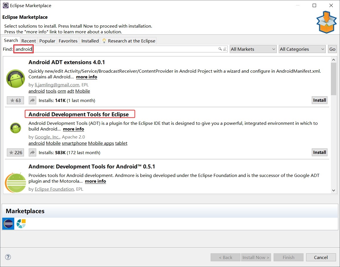Click the adt tag link
This screenshot has width=340, height=267.
(x=71, y=91)
